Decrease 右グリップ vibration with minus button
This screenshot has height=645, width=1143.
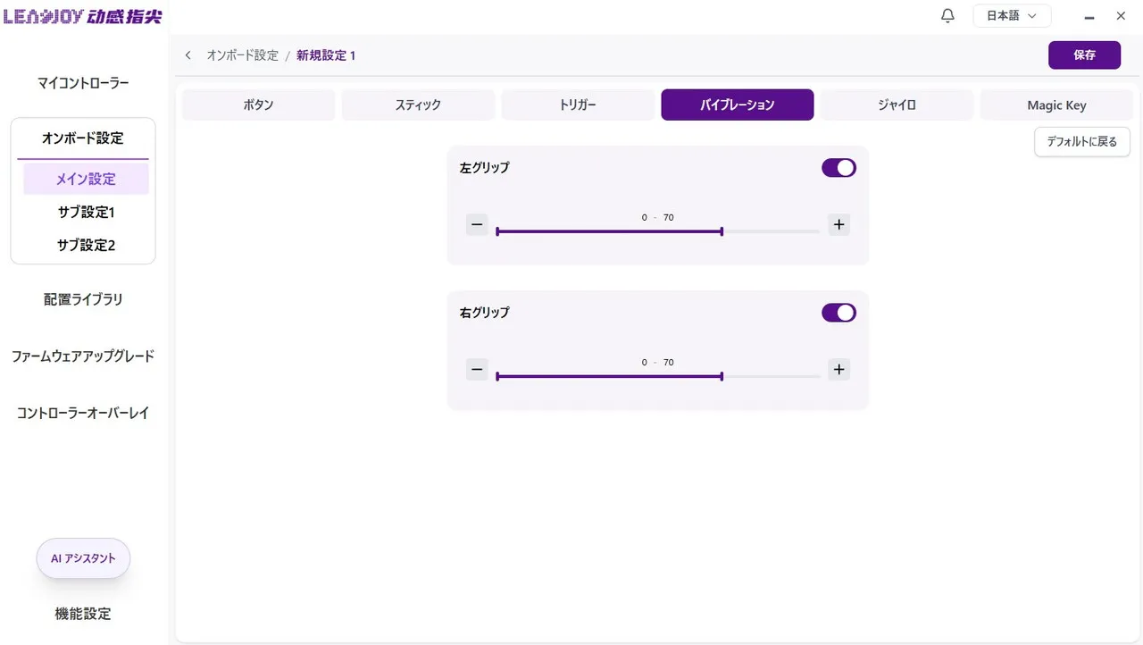[477, 370]
